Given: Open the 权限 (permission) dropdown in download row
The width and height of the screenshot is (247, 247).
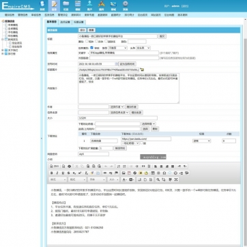Looking at the screenshot, I should pyautogui.click(x=201, y=141).
